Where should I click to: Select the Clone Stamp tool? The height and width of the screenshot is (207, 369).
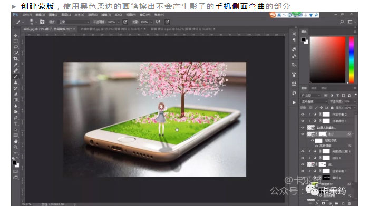pos(15,82)
